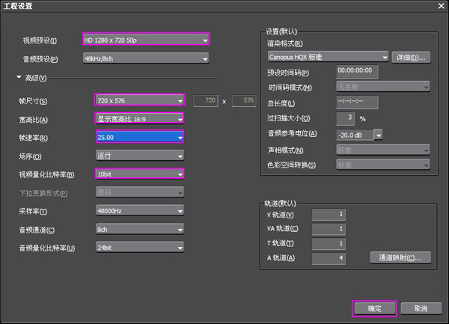Open the 音频量化比特率 24bit dropdown

pos(140,247)
